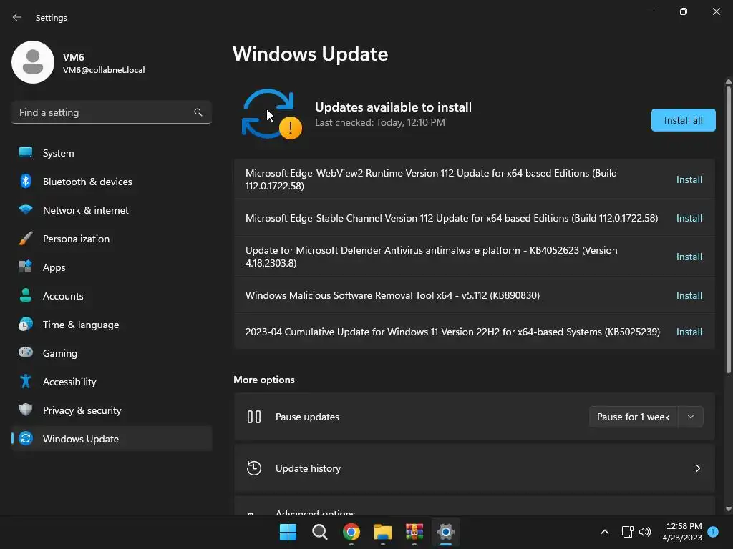Install Edge-WebView2 Runtime update

point(689,179)
